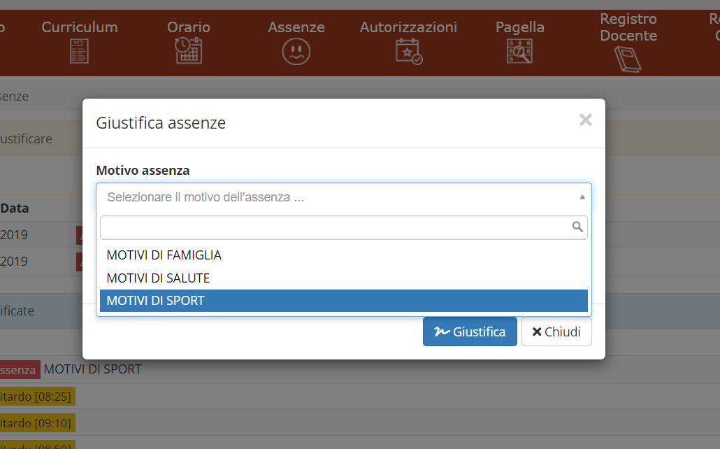
Task: Click the search magnifier in dropdown
Action: [577, 227]
